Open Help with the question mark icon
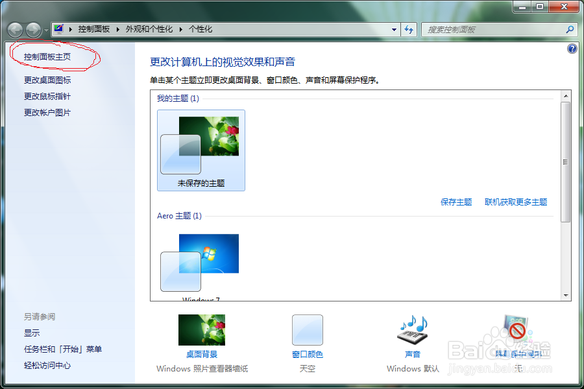 (x=572, y=49)
